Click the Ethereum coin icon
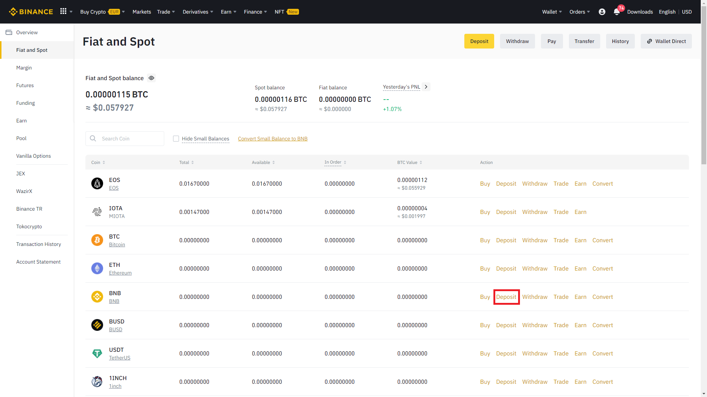 97,268
